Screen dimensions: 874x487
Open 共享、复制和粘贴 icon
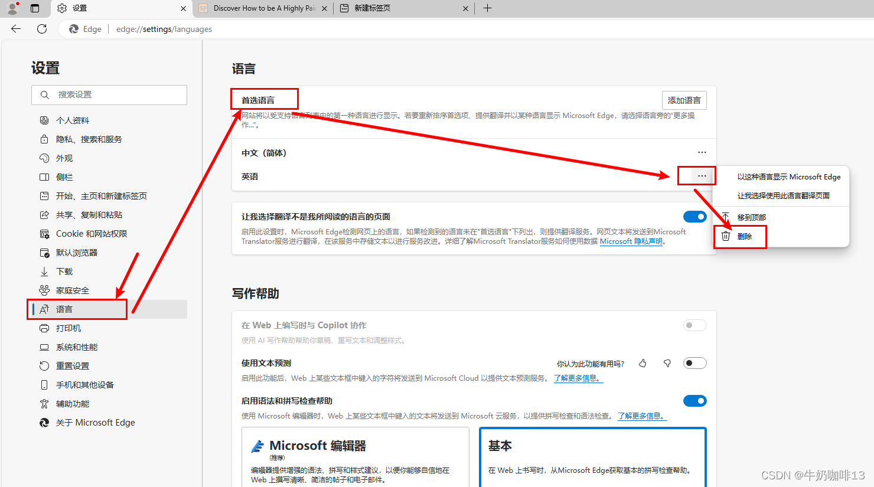point(44,215)
